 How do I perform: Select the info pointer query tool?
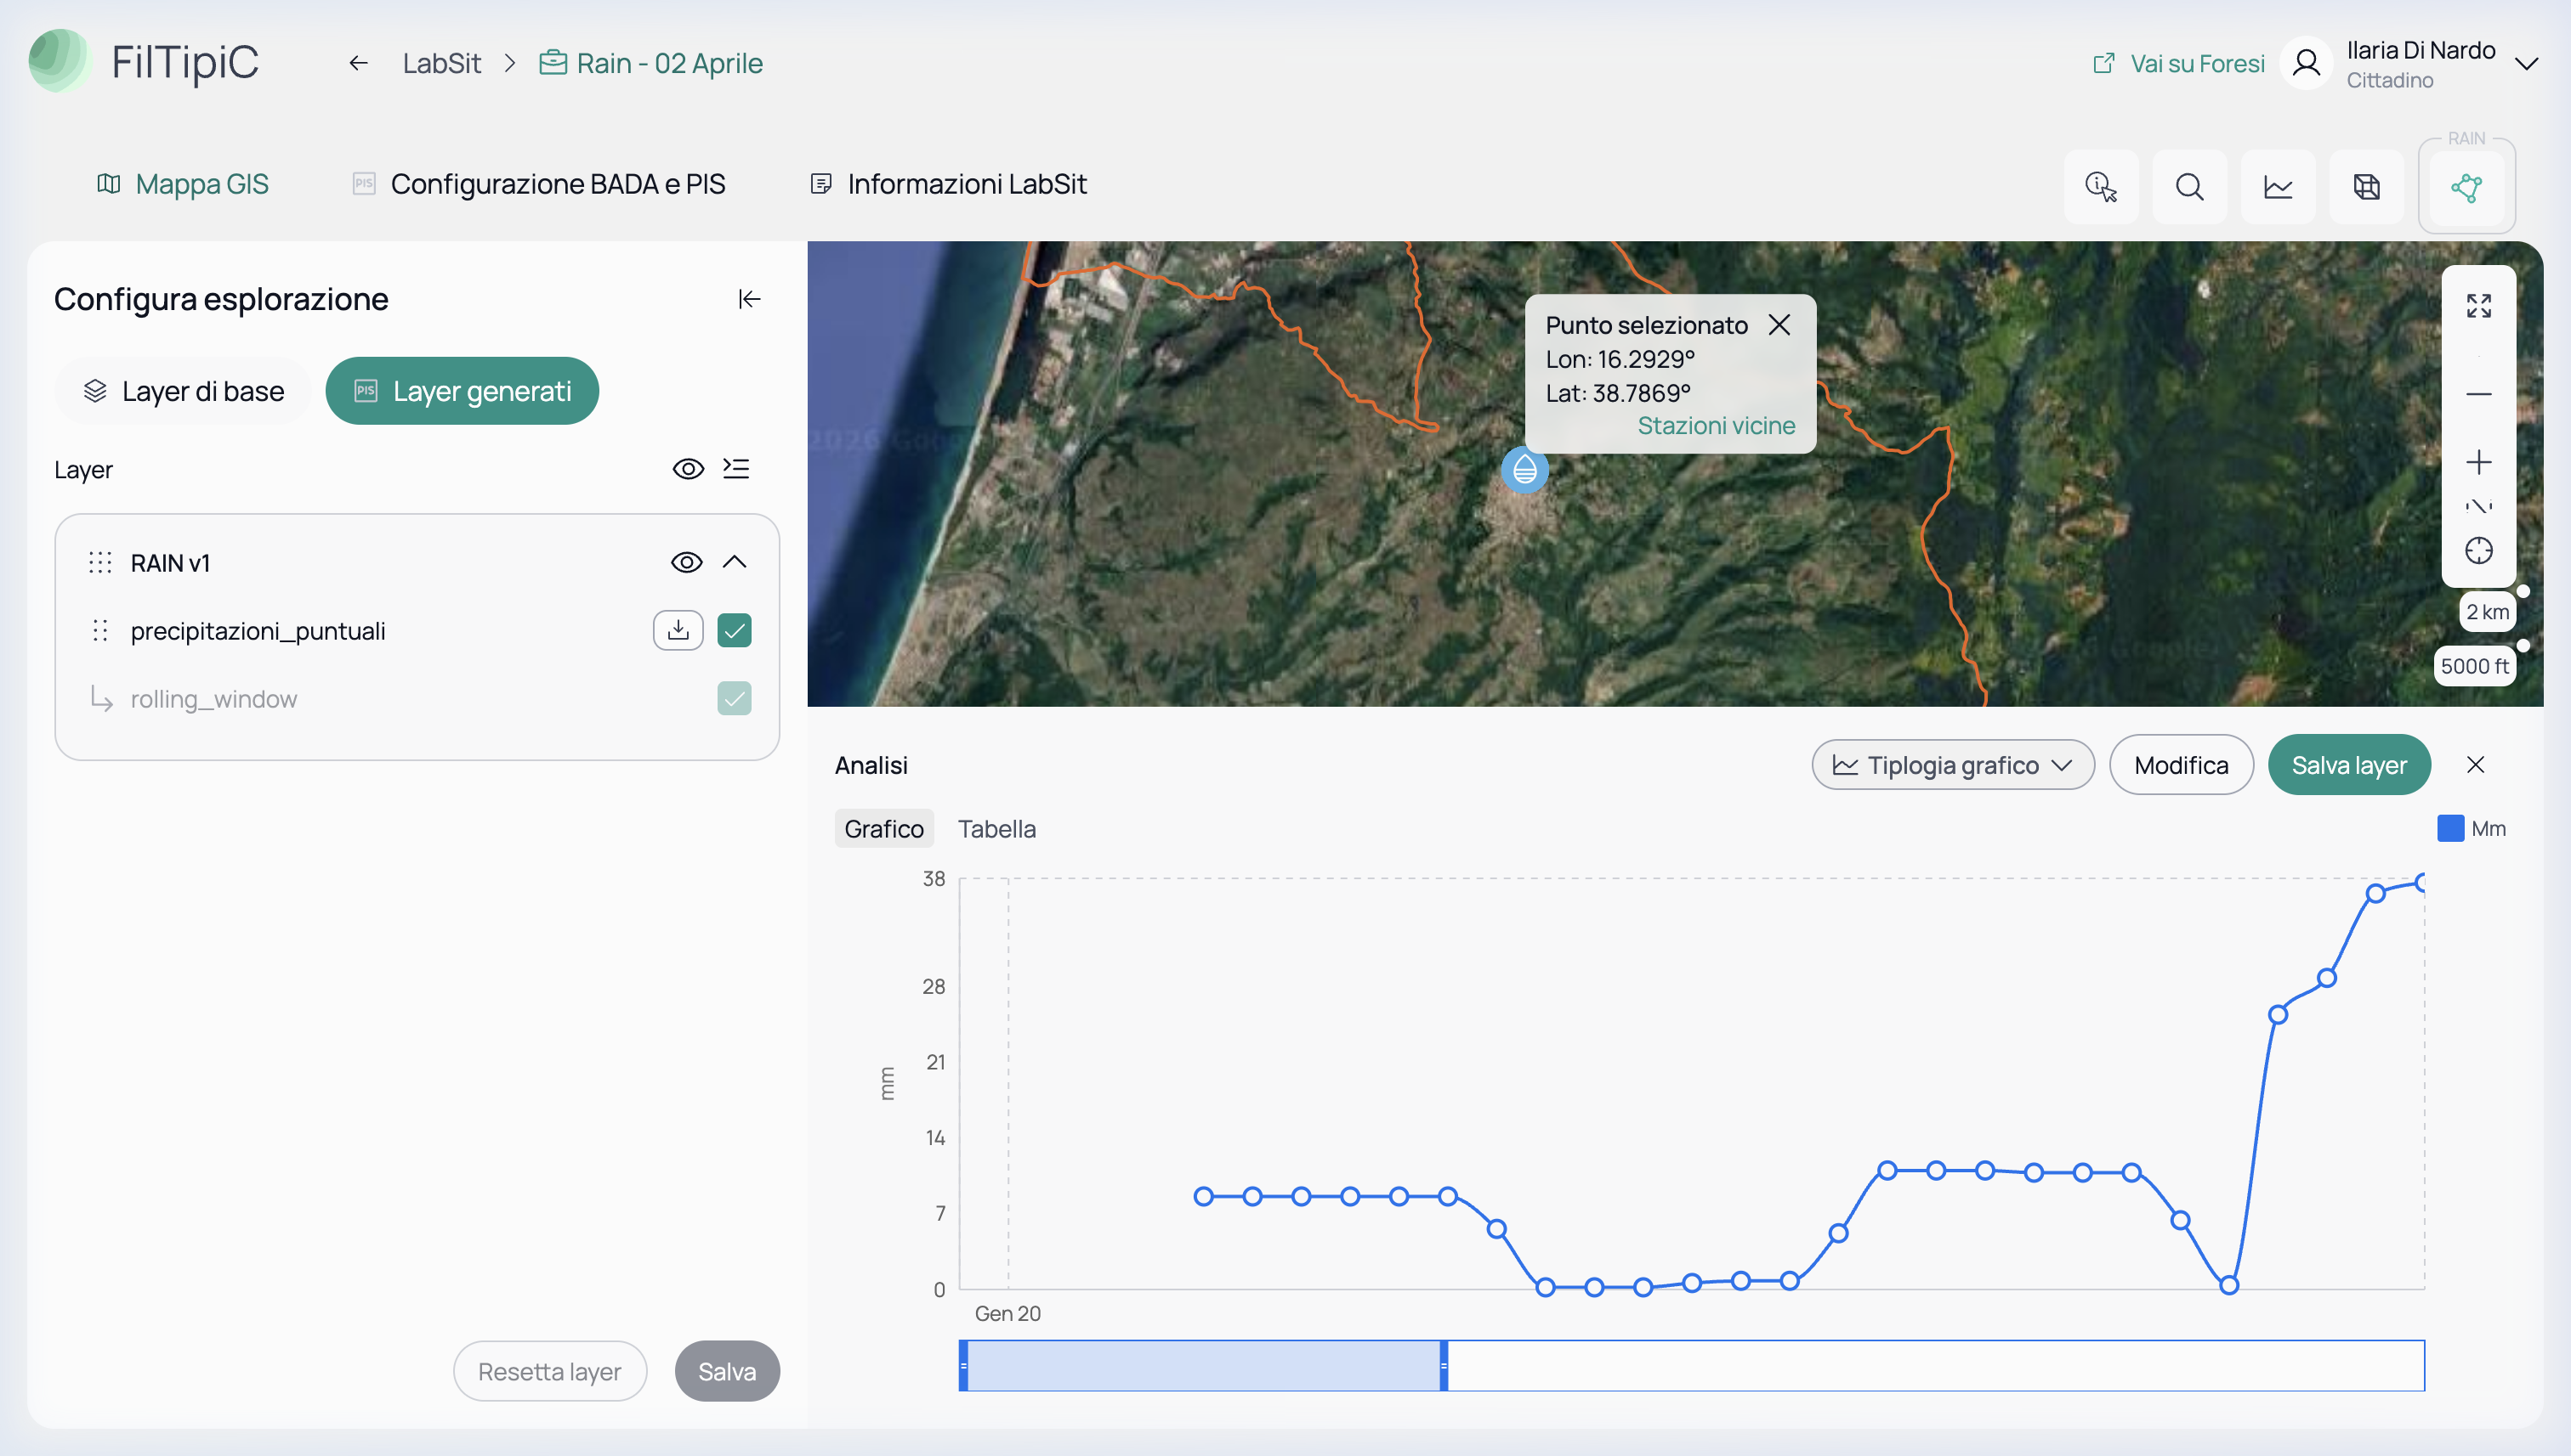[2101, 187]
